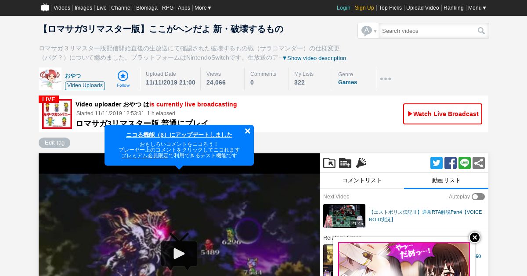Open Channel from top navigation
This screenshot has height=276, width=527.
tap(121, 8)
